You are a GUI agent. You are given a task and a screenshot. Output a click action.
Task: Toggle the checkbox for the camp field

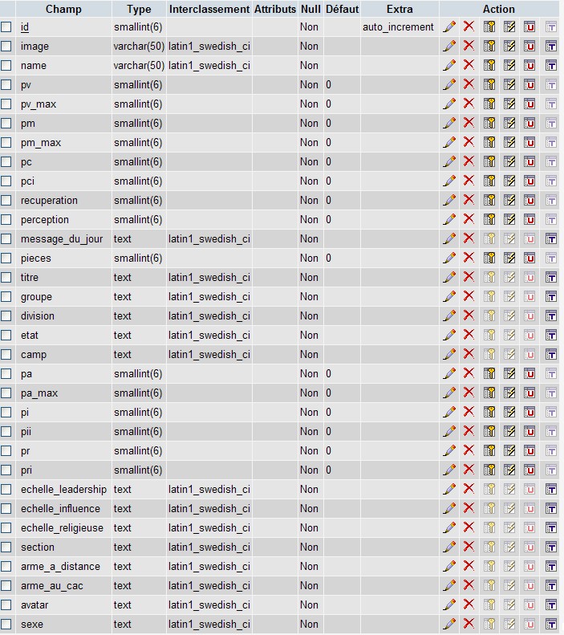[x=6, y=354]
